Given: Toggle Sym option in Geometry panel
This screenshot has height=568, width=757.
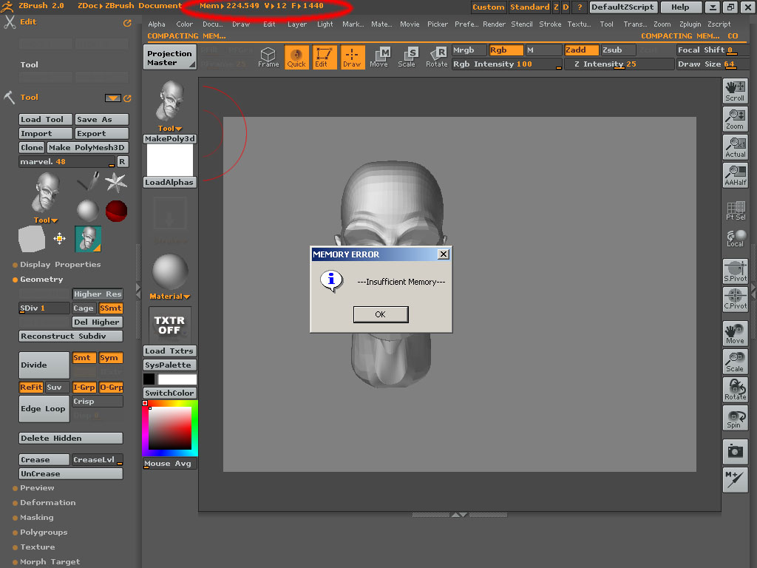Looking at the screenshot, I should click(109, 358).
